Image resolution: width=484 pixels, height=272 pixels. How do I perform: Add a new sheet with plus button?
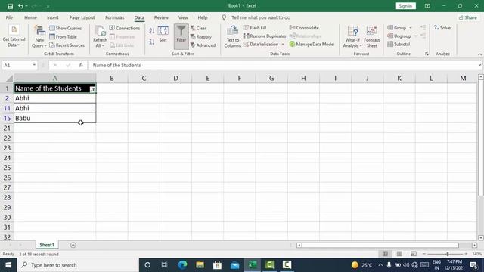(x=73, y=245)
